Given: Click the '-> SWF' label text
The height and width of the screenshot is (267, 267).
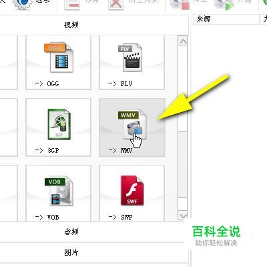Looking at the screenshot, I should tap(120, 217).
